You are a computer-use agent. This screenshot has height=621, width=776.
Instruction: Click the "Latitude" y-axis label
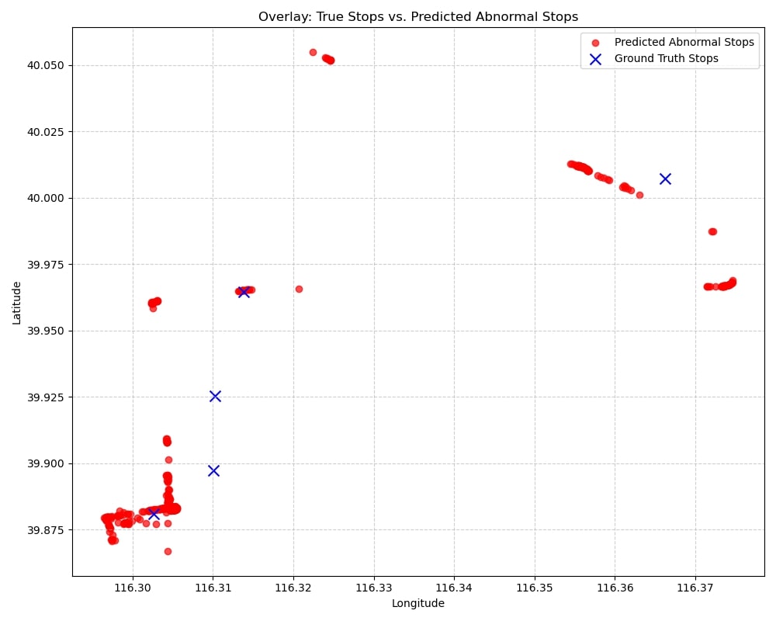(17, 303)
